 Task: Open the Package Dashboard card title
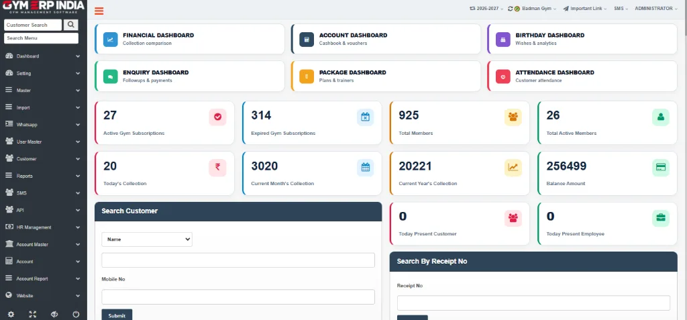click(x=353, y=72)
